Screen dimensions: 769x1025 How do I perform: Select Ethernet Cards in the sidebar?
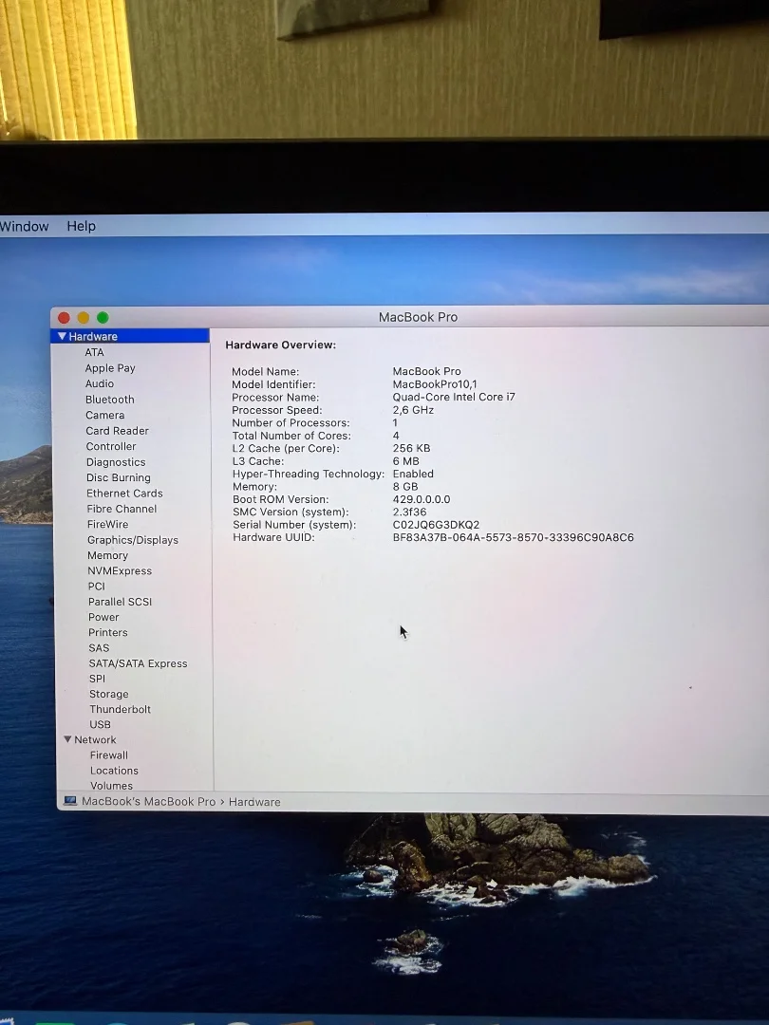click(124, 494)
